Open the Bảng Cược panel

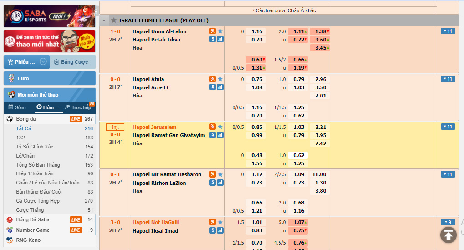click(x=73, y=62)
